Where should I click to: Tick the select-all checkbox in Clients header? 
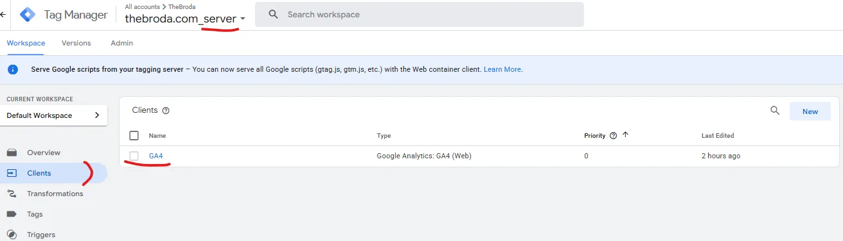[134, 135]
